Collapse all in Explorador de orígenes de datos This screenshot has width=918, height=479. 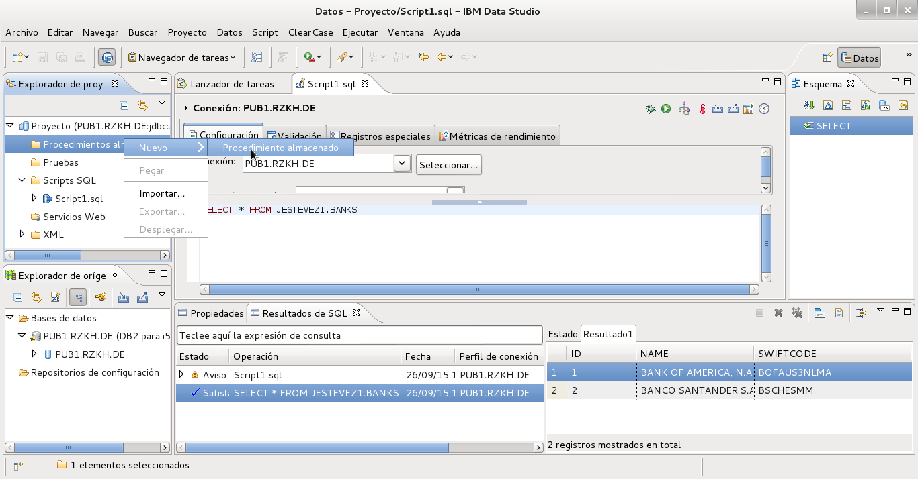(x=18, y=297)
